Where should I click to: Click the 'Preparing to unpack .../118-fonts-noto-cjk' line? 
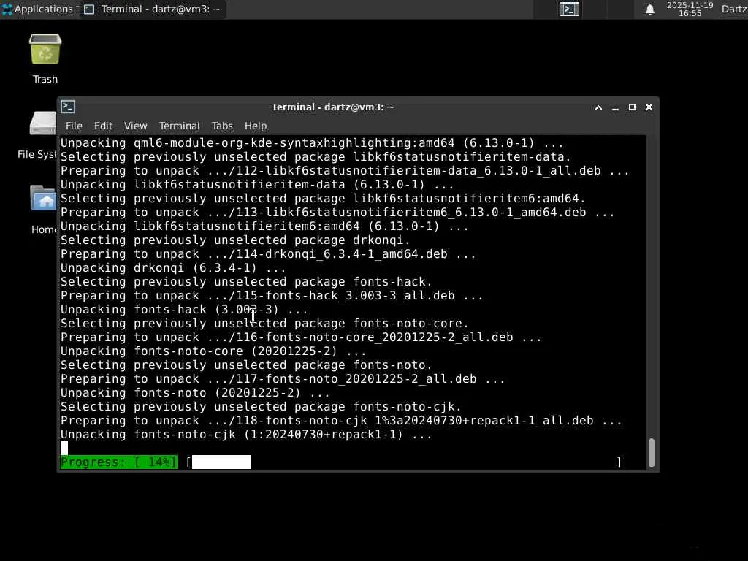pos(342,420)
